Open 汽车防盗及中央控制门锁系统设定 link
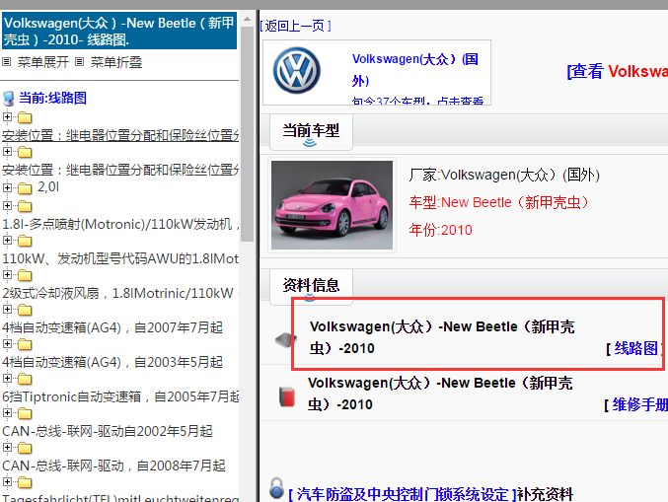 403,494
